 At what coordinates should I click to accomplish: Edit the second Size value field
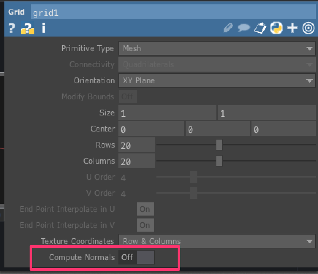coord(267,113)
